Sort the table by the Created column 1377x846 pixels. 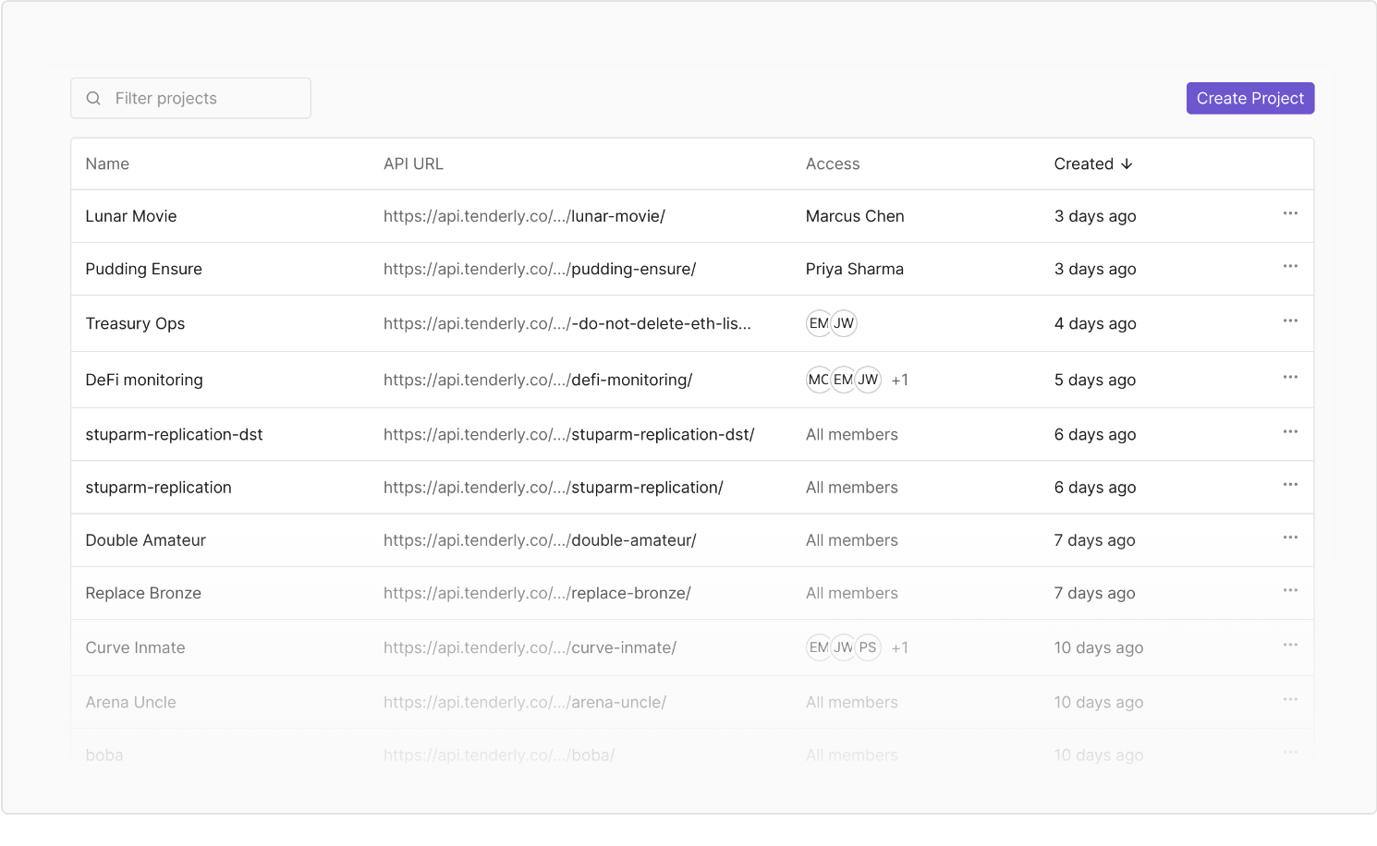pyautogui.click(x=1093, y=163)
